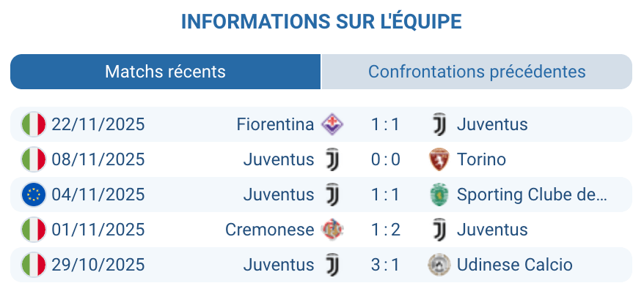
Task: Click the Italian flag beside 29/10/2025
Action: (x=34, y=265)
